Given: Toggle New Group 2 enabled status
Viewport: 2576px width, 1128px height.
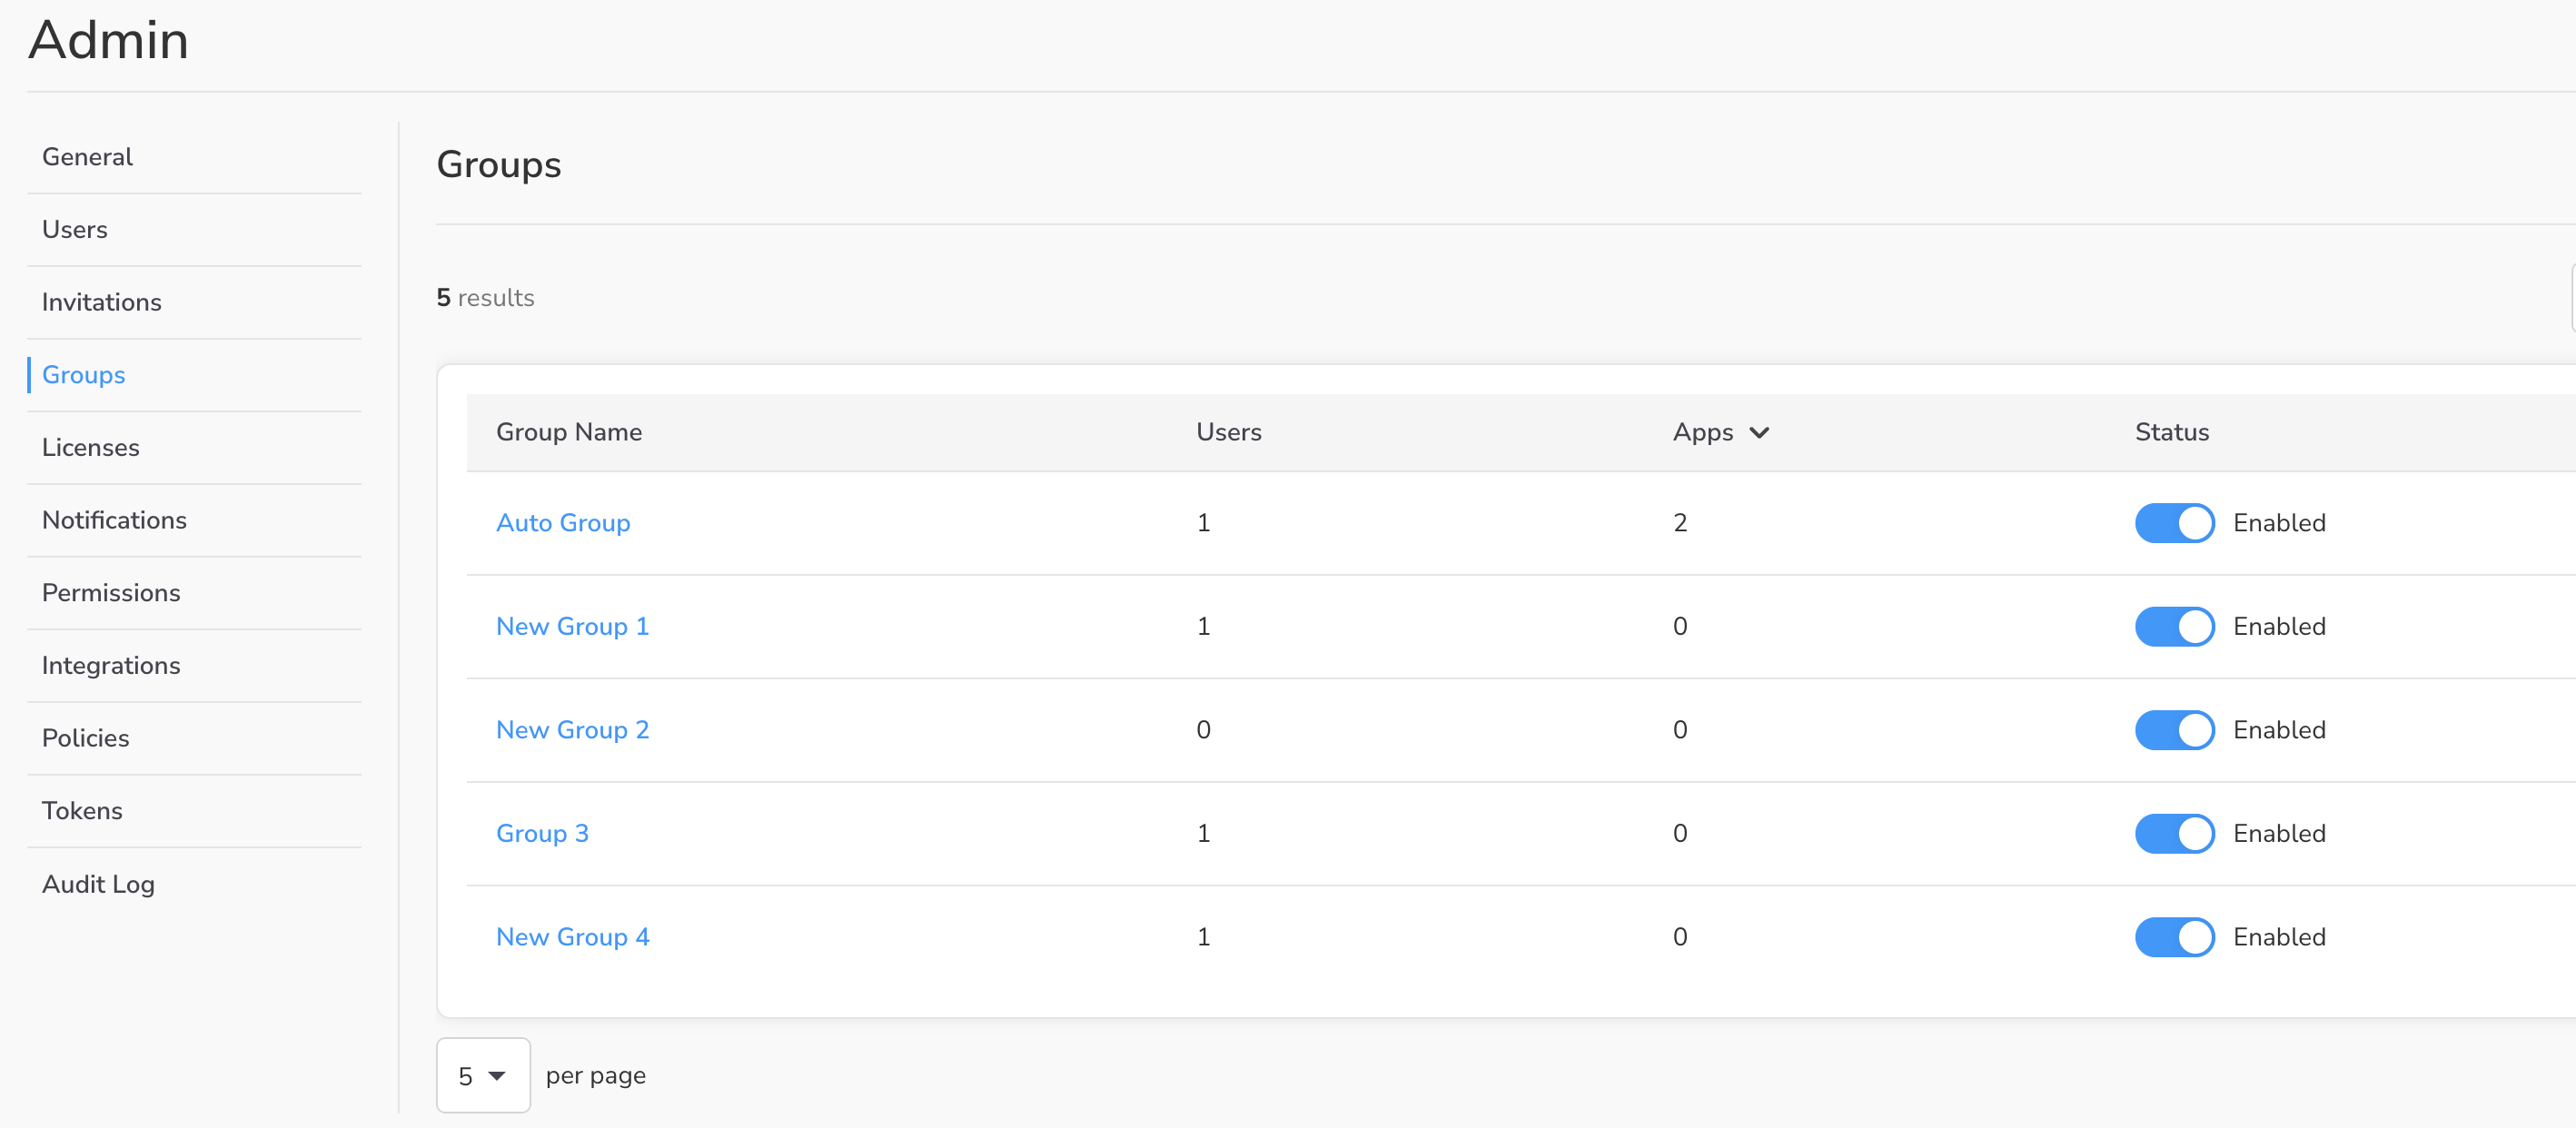Looking at the screenshot, I should [x=2175, y=730].
